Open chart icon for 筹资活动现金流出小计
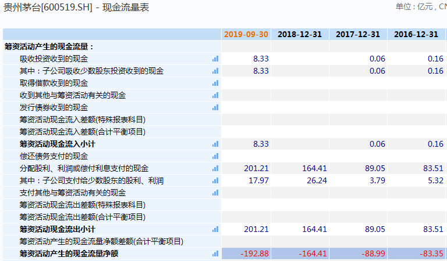 (215, 229)
